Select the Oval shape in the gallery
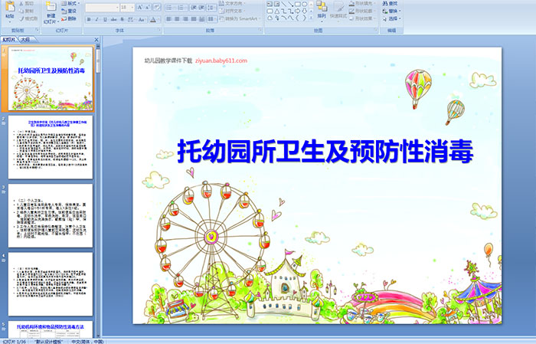 304,4
